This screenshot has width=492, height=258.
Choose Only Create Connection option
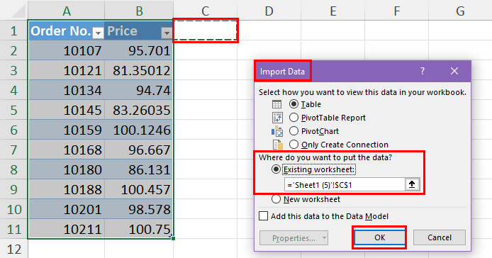tap(293, 145)
